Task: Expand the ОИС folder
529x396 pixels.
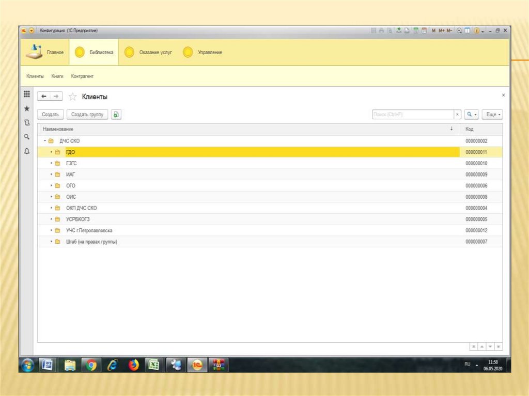Action: (x=51, y=197)
